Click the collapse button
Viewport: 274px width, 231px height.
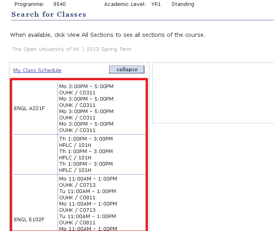click(127, 70)
